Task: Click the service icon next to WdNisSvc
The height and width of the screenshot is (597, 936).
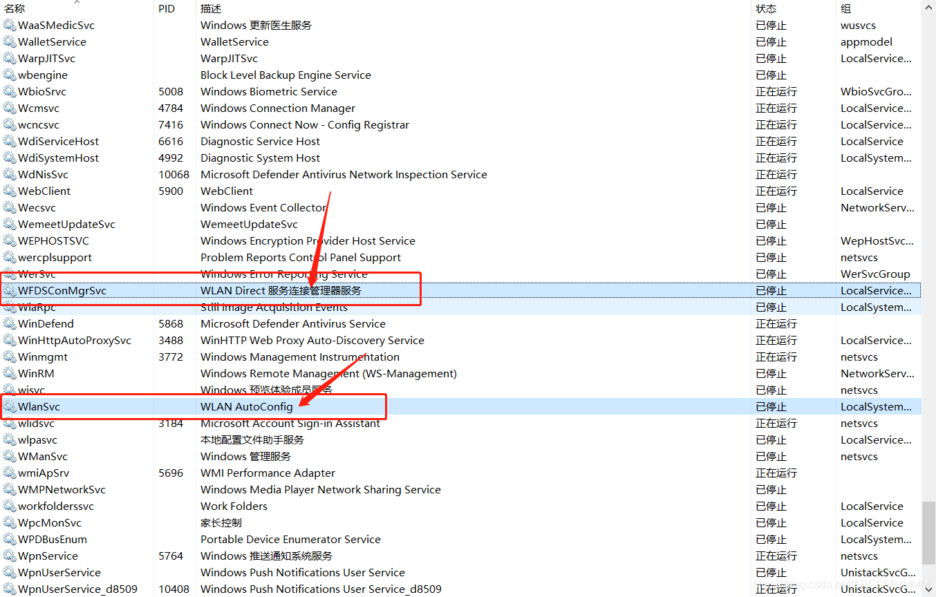Action: 9,174
